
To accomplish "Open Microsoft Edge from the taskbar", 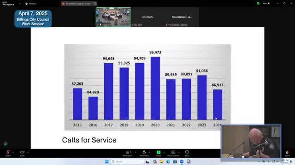I will pos(168,162).
